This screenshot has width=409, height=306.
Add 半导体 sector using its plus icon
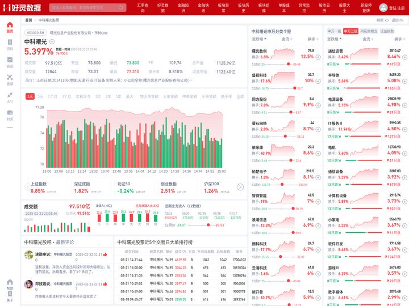click(404, 81)
